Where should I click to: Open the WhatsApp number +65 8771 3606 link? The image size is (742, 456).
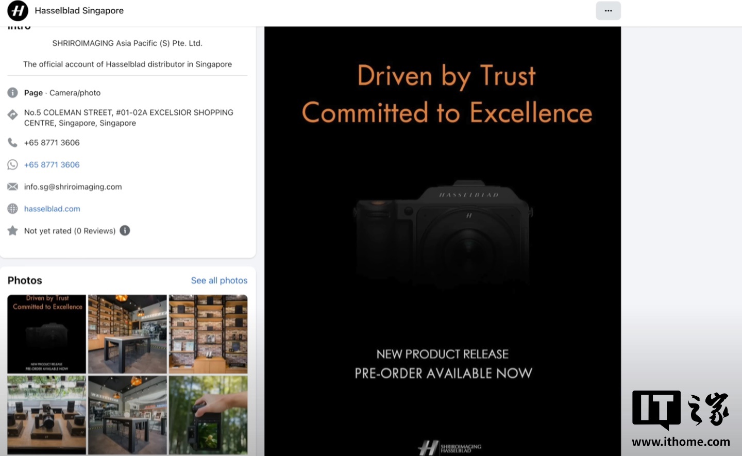(52, 165)
